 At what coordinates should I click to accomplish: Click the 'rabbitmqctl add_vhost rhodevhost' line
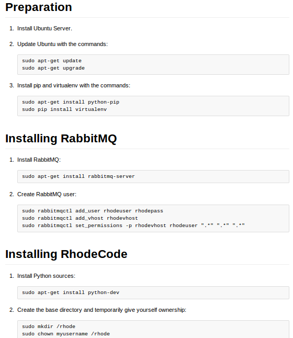pos(80,218)
